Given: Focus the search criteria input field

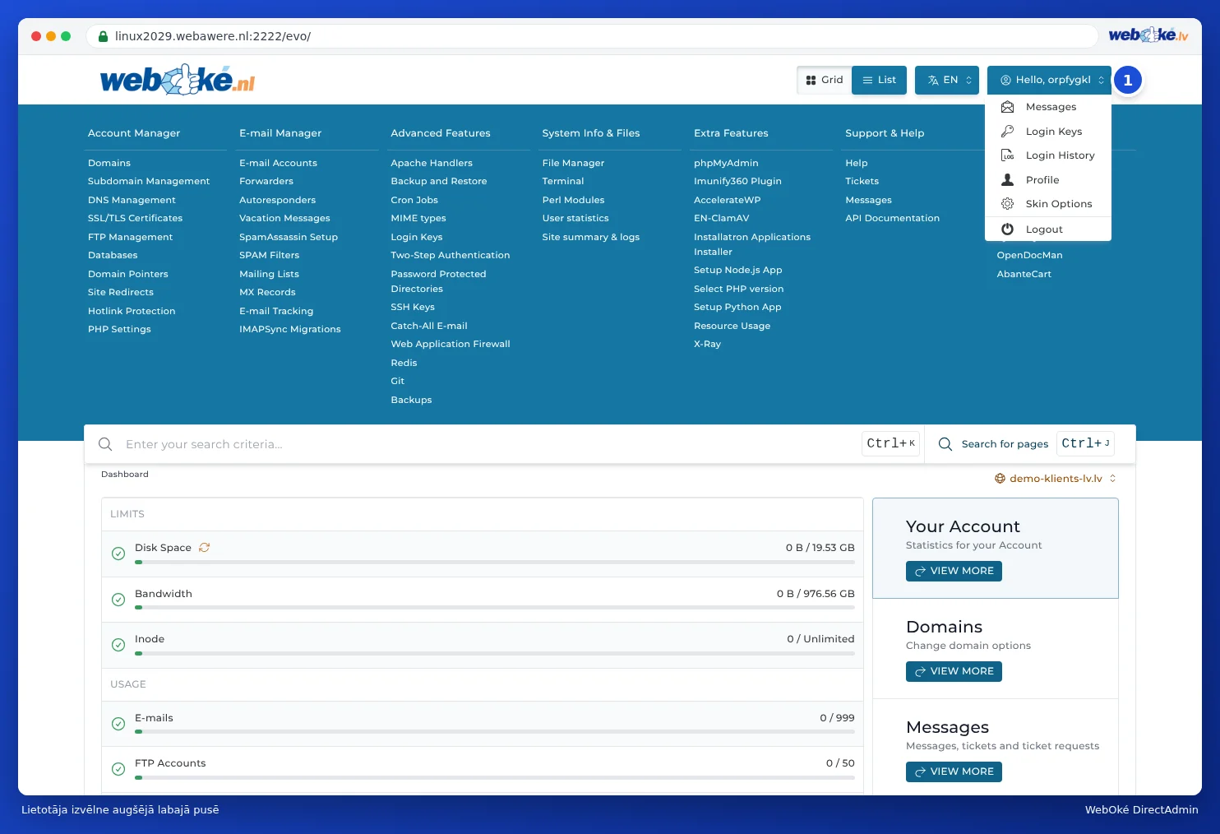Looking at the screenshot, I should coord(489,444).
